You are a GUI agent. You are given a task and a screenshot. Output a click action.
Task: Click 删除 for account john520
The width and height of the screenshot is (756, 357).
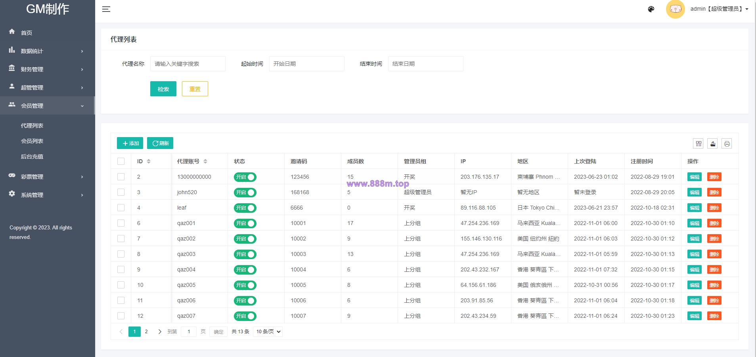[714, 192]
